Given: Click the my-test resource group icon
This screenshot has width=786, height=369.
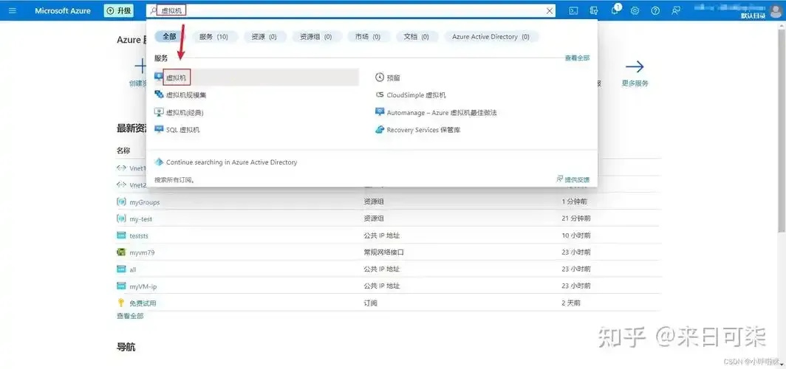Looking at the screenshot, I should click(x=121, y=218).
